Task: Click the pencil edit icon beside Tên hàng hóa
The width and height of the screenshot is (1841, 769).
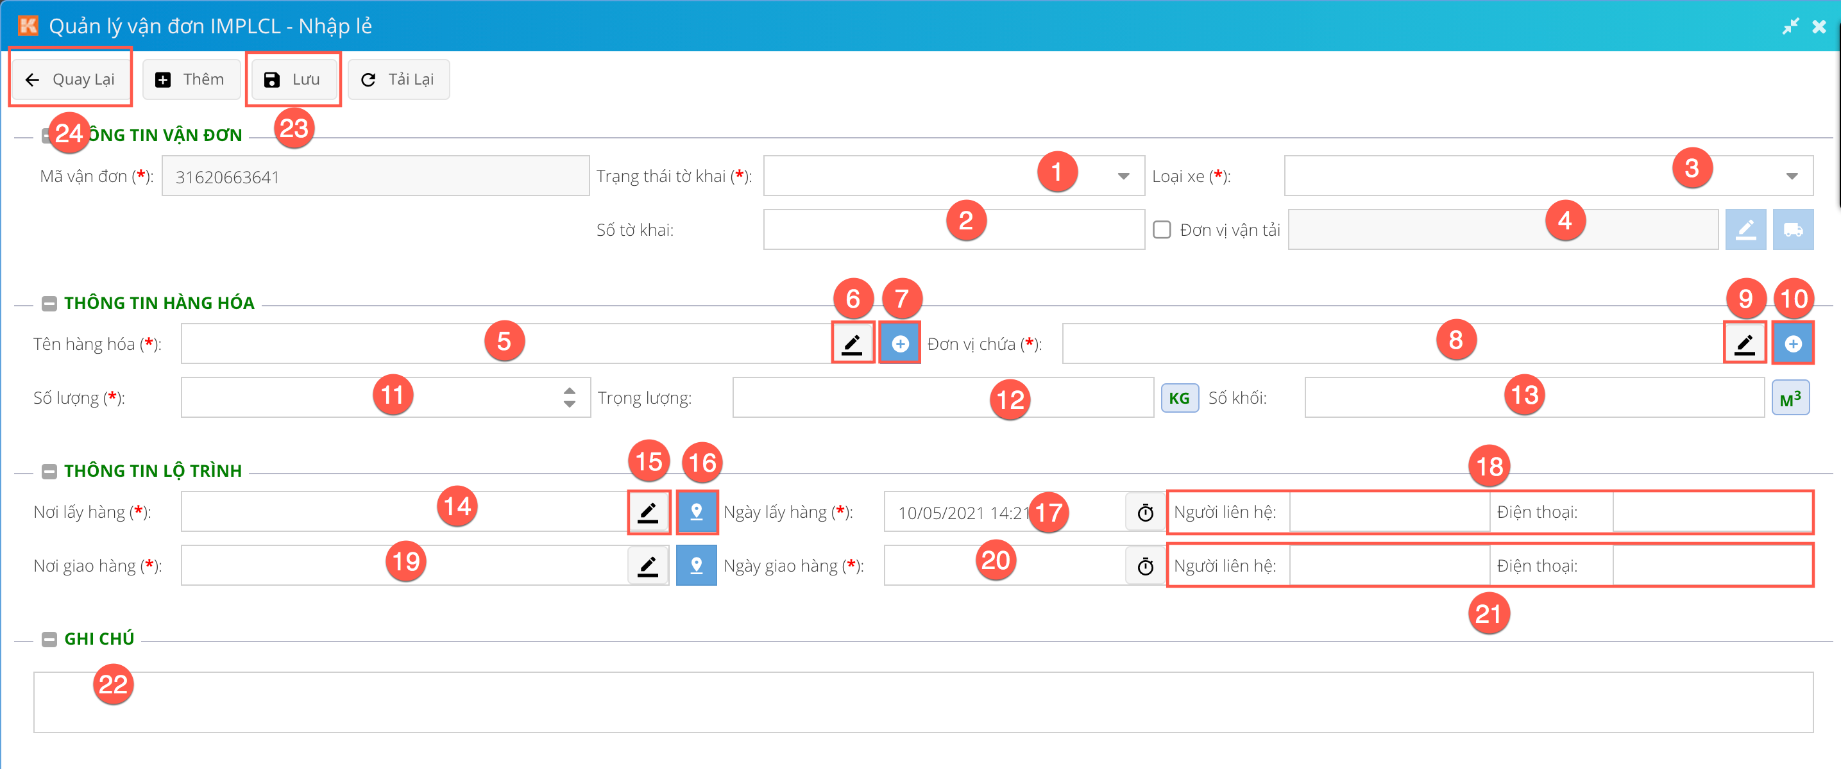Action: tap(852, 344)
